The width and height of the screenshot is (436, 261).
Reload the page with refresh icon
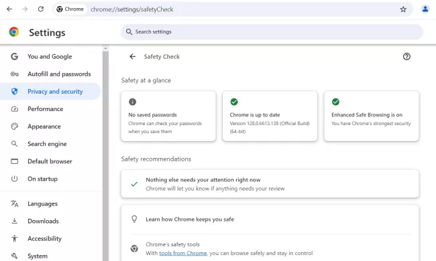(41, 9)
